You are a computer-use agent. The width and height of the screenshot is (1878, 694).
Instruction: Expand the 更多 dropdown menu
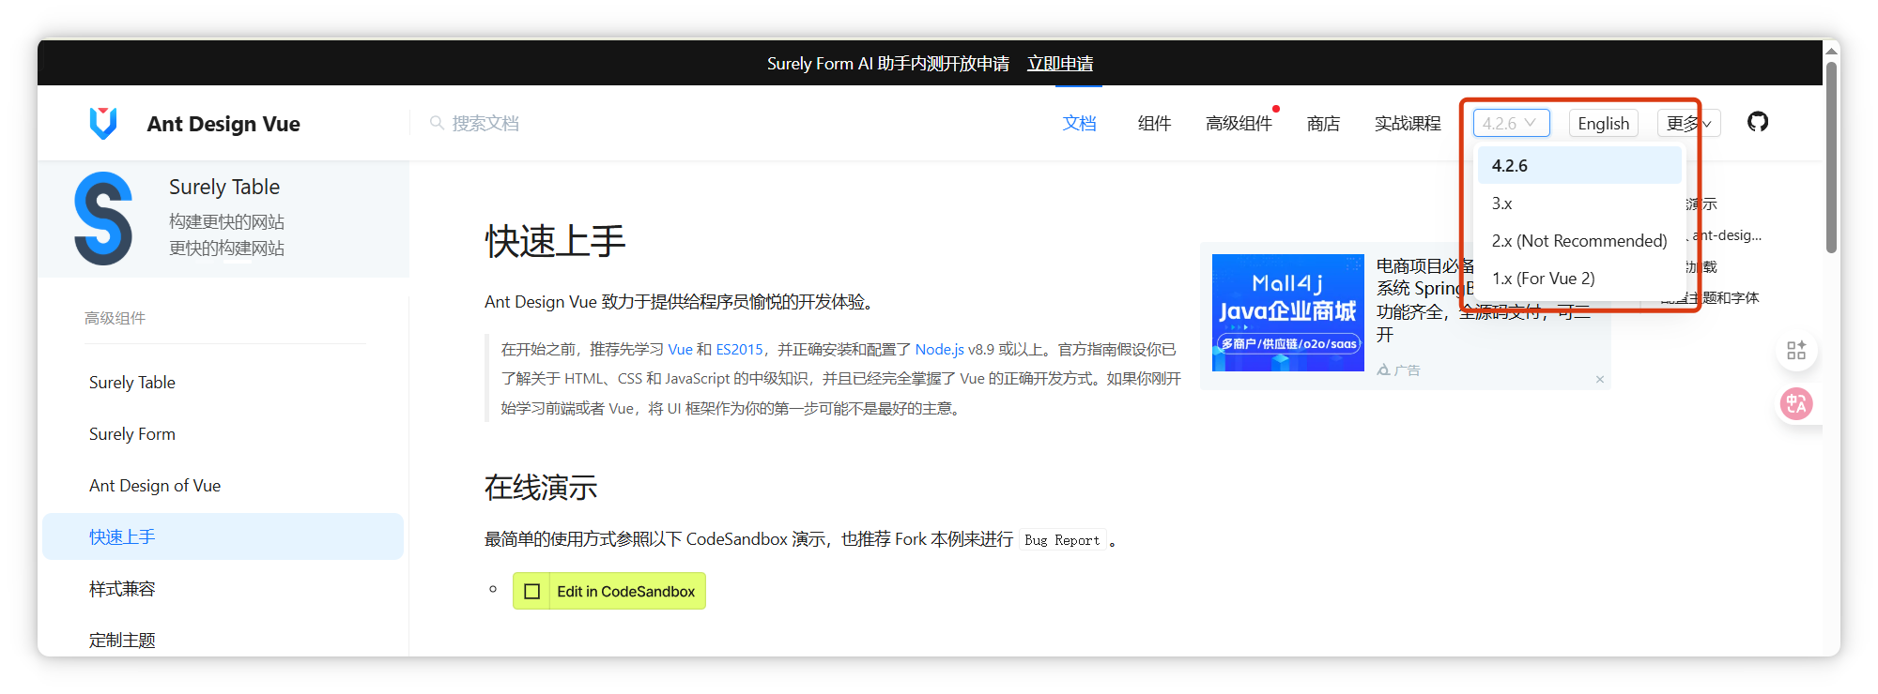tap(1688, 123)
